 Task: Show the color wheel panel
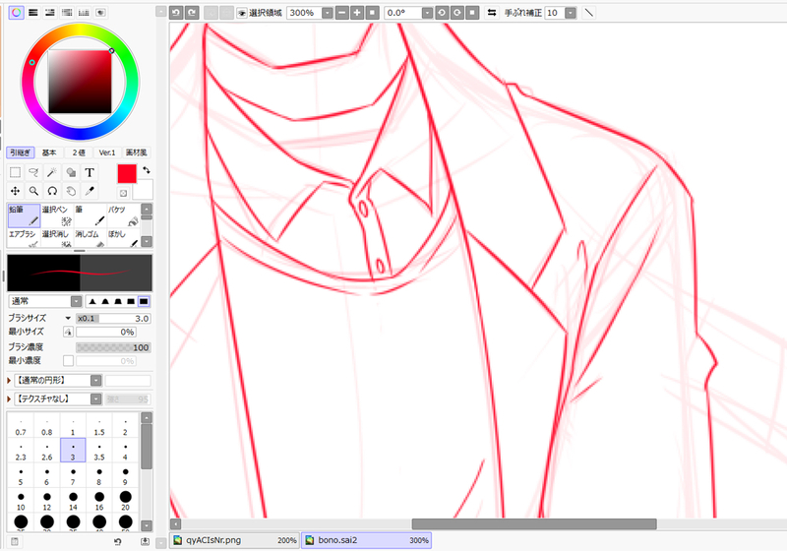[16, 13]
